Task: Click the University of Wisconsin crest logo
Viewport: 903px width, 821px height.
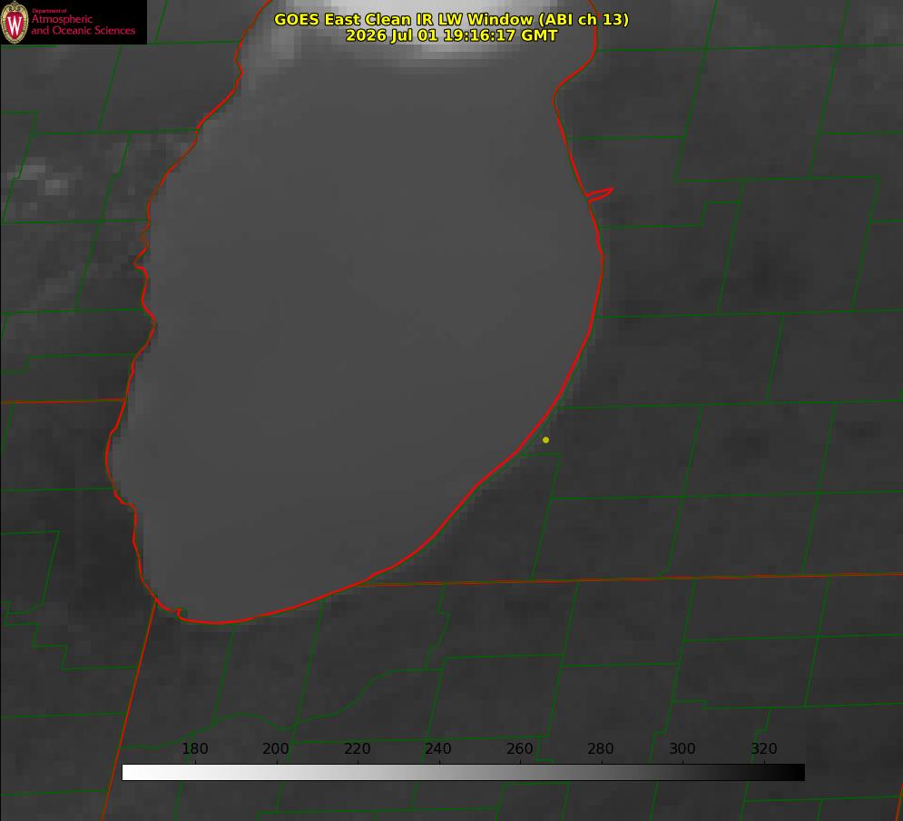Action: [15, 22]
